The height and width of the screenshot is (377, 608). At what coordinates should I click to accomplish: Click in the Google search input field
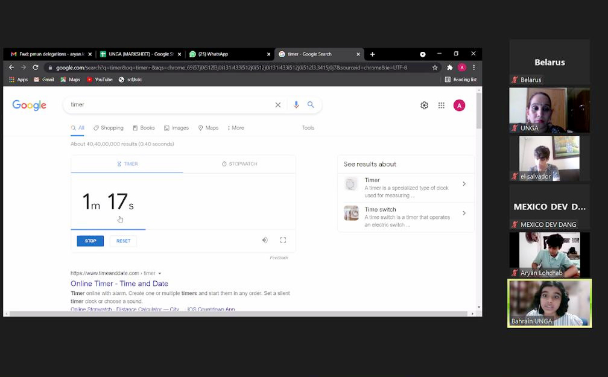coord(171,105)
